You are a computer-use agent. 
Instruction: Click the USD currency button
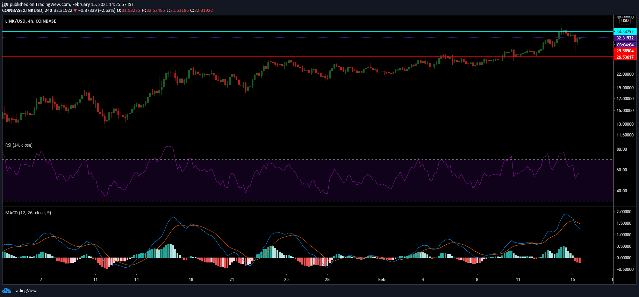pos(625,21)
